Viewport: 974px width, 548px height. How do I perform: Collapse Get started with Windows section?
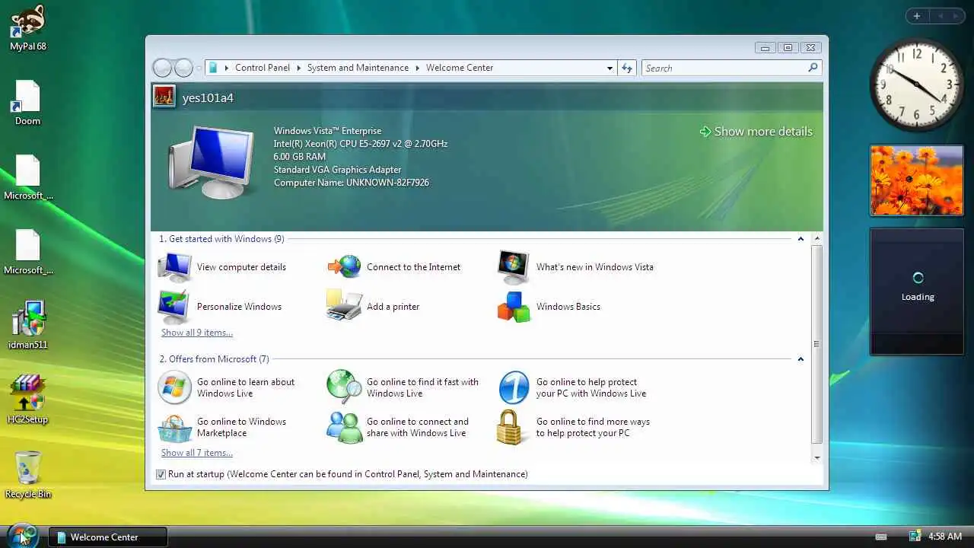801,239
